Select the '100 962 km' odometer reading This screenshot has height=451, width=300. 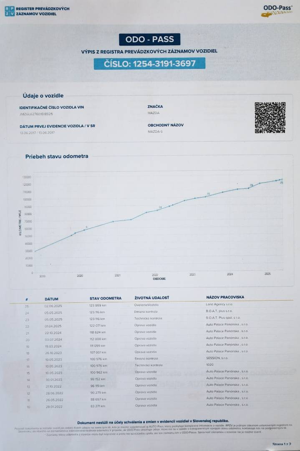[98, 372]
